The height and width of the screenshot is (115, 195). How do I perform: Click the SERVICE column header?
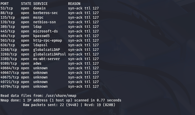click(x=40, y=4)
